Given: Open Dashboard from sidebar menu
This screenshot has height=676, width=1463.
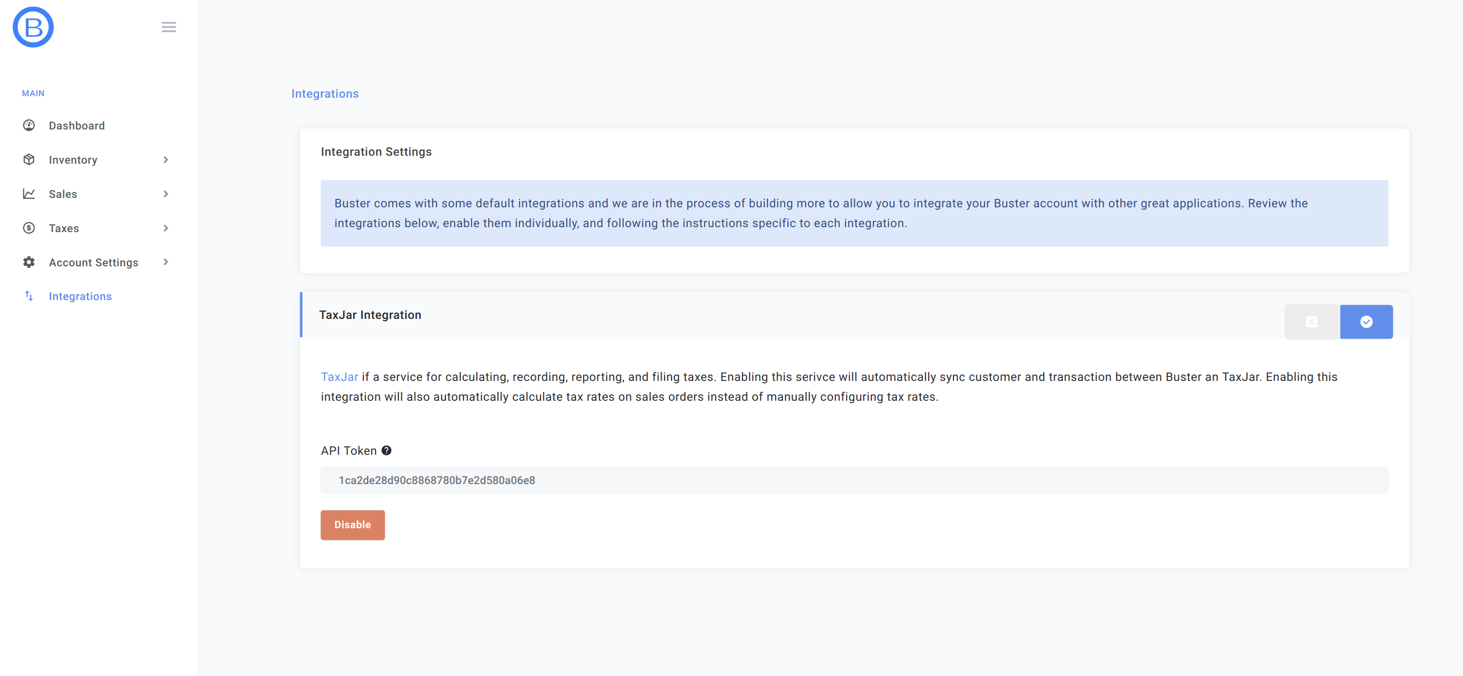Looking at the screenshot, I should 76,126.
